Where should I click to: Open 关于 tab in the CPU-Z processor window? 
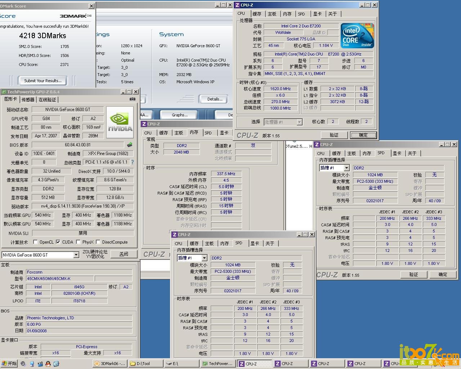(332, 14)
